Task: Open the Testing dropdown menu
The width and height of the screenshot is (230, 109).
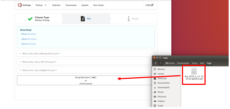Action: click(41, 5)
